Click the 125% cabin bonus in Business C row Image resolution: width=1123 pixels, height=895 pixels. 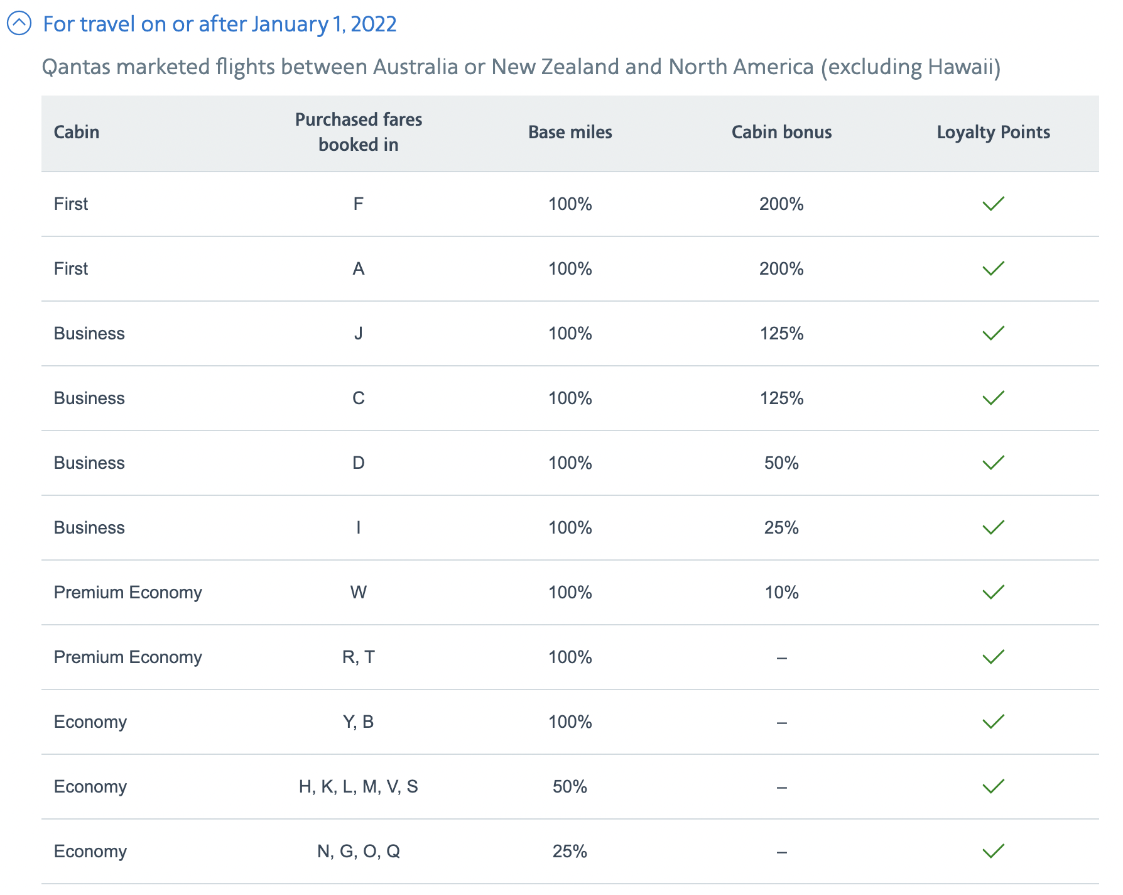pos(781,398)
